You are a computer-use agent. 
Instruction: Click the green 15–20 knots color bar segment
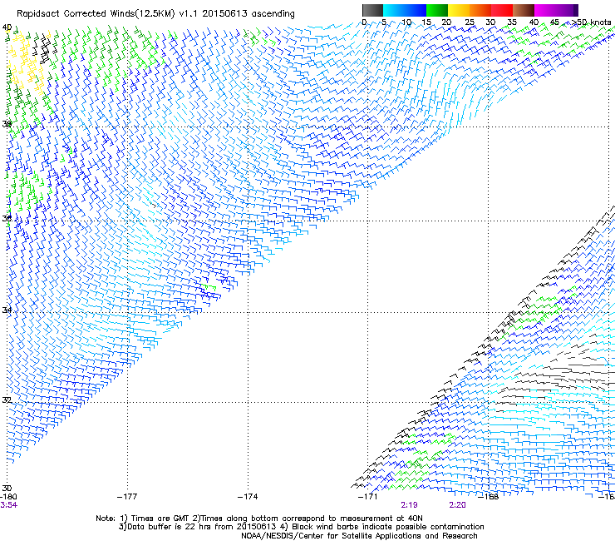pos(437,10)
